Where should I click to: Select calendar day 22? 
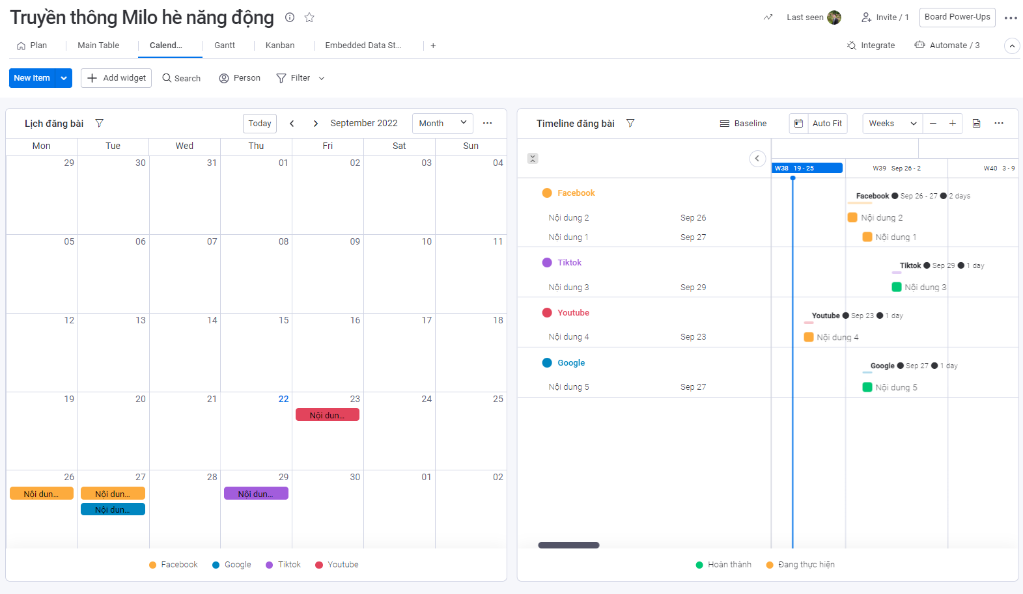[283, 399]
